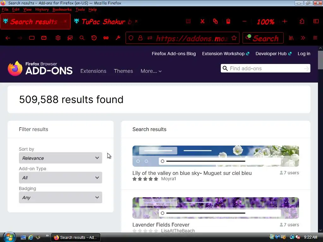Toggle the sidebar icon at the tab bar end
The height and width of the screenshot is (242, 323).
316,21
